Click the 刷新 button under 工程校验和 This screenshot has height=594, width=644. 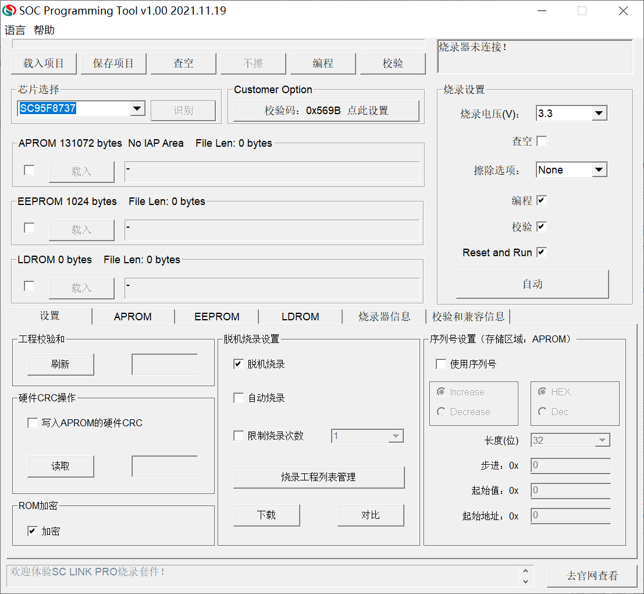pyautogui.click(x=61, y=364)
